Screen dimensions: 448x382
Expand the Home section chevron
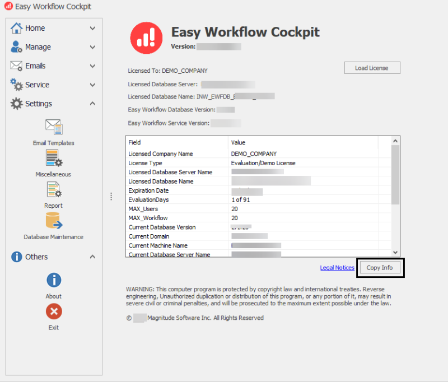point(92,28)
